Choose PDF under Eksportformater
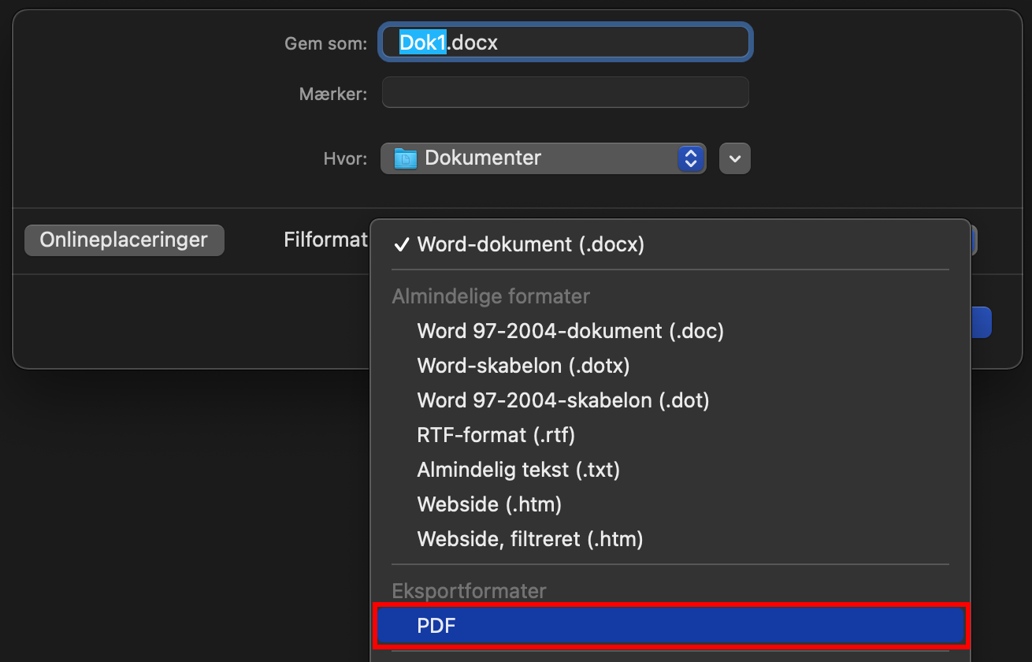Screen dimensions: 1032x662 (x=670, y=627)
